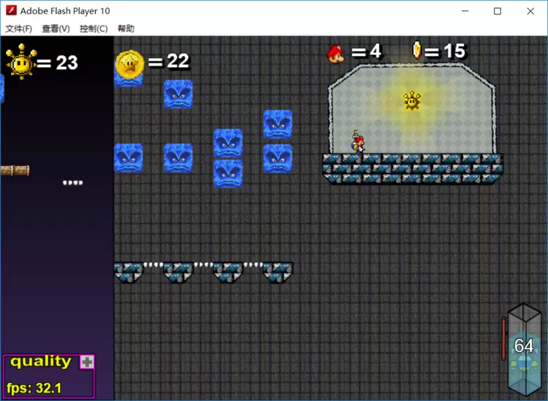Click the upper Thwomp of the touching stacked pair
The height and width of the screenshot is (401, 548).
pyautogui.click(x=228, y=144)
